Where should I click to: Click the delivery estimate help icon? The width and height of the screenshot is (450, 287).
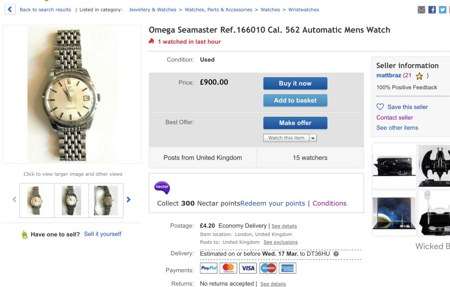click(336, 254)
